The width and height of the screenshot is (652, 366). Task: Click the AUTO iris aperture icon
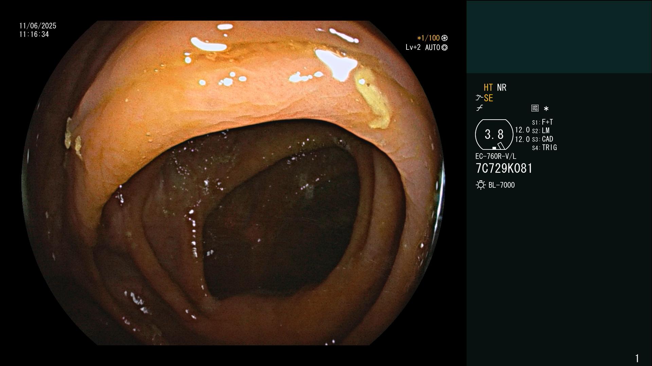[x=445, y=47]
